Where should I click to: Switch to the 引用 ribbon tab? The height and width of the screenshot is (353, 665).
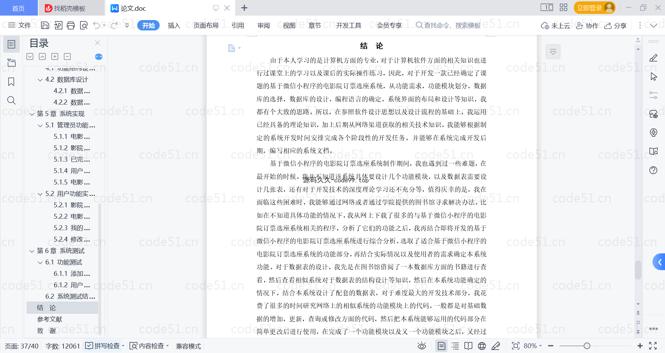point(238,25)
